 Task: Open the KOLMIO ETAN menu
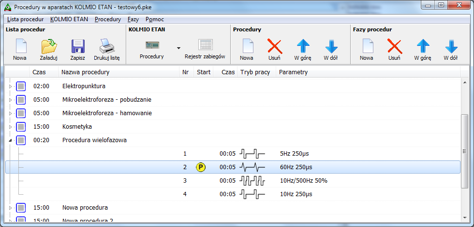click(x=69, y=19)
